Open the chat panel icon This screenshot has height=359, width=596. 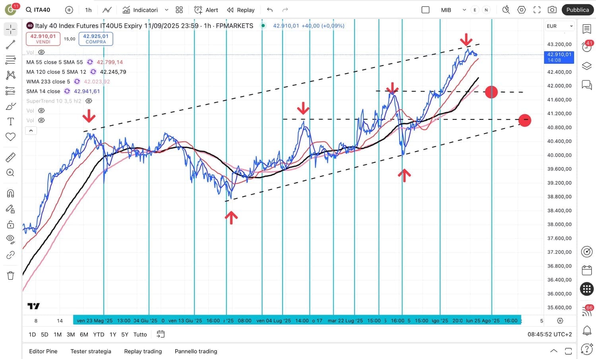click(587, 84)
